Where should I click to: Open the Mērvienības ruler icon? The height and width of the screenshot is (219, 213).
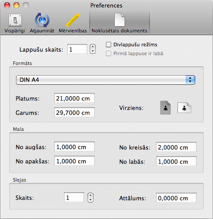tap(73, 20)
